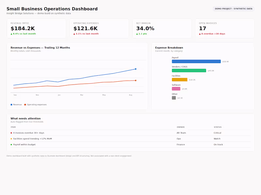
Task: Click the Revenue vs Expenses chart title
Action: [x=40, y=48]
